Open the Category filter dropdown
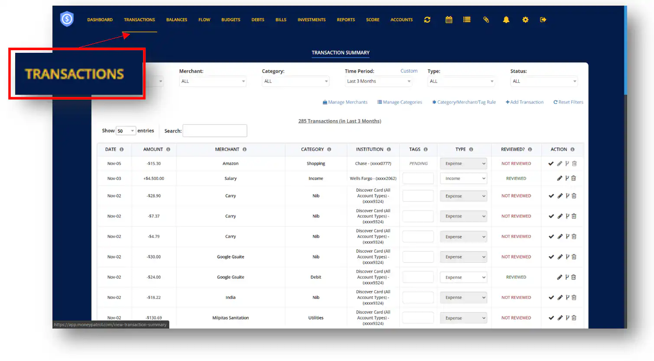Viewport: 654px width, 361px height. [x=295, y=81]
